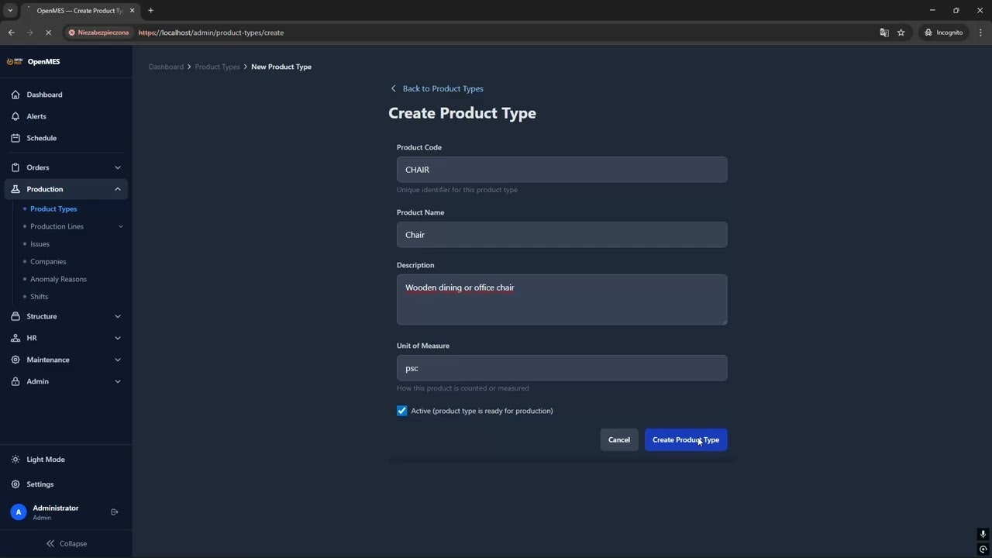This screenshot has width=992, height=558.
Task: Click the Production flask icon
Action: coord(15,189)
